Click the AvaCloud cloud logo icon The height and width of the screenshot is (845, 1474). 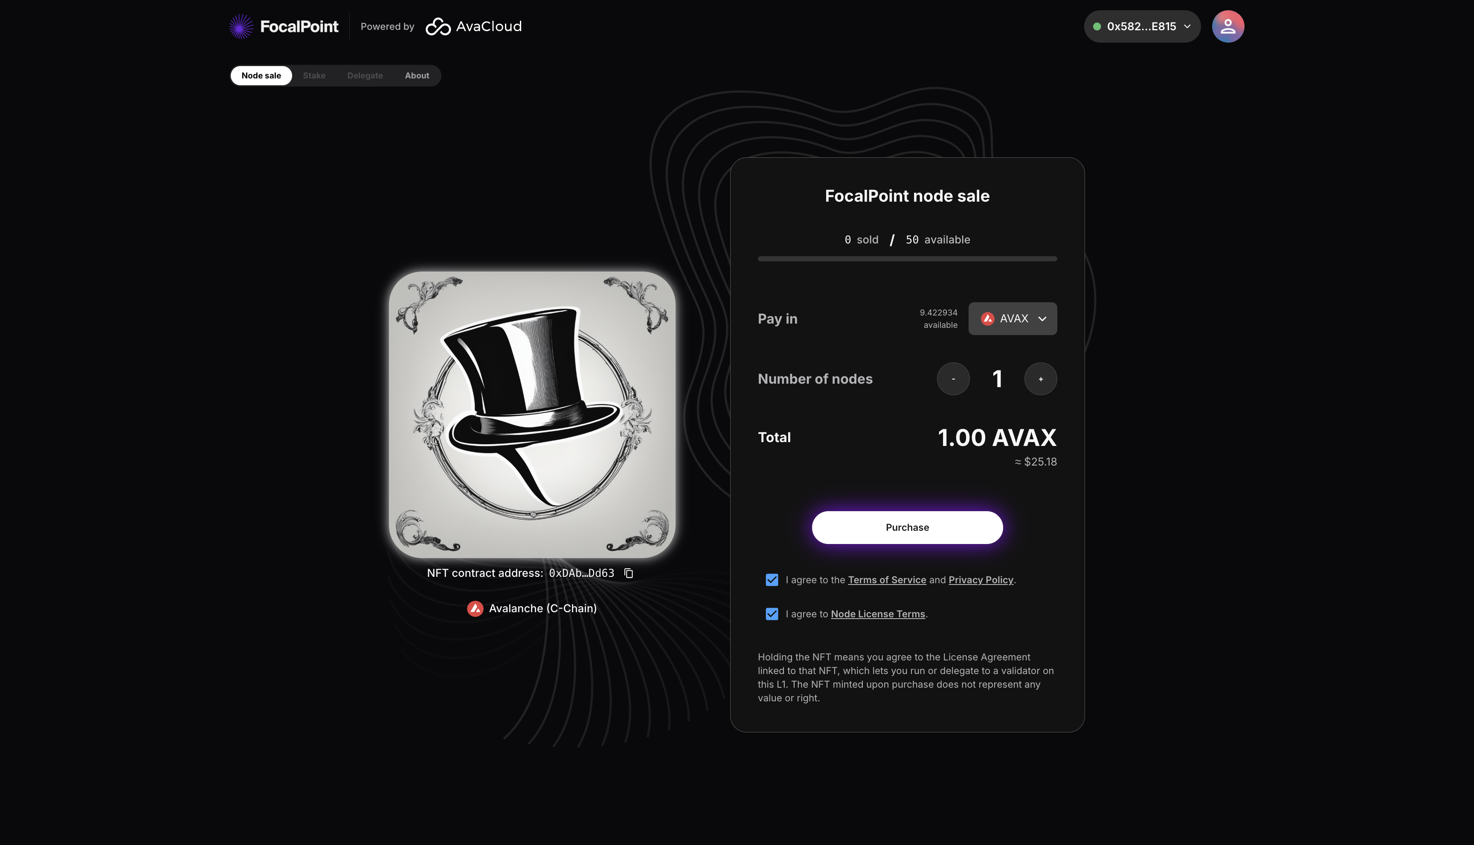point(438,27)
